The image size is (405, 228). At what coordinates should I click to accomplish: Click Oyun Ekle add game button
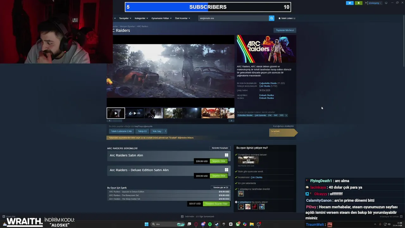click(x=9, y=217)
